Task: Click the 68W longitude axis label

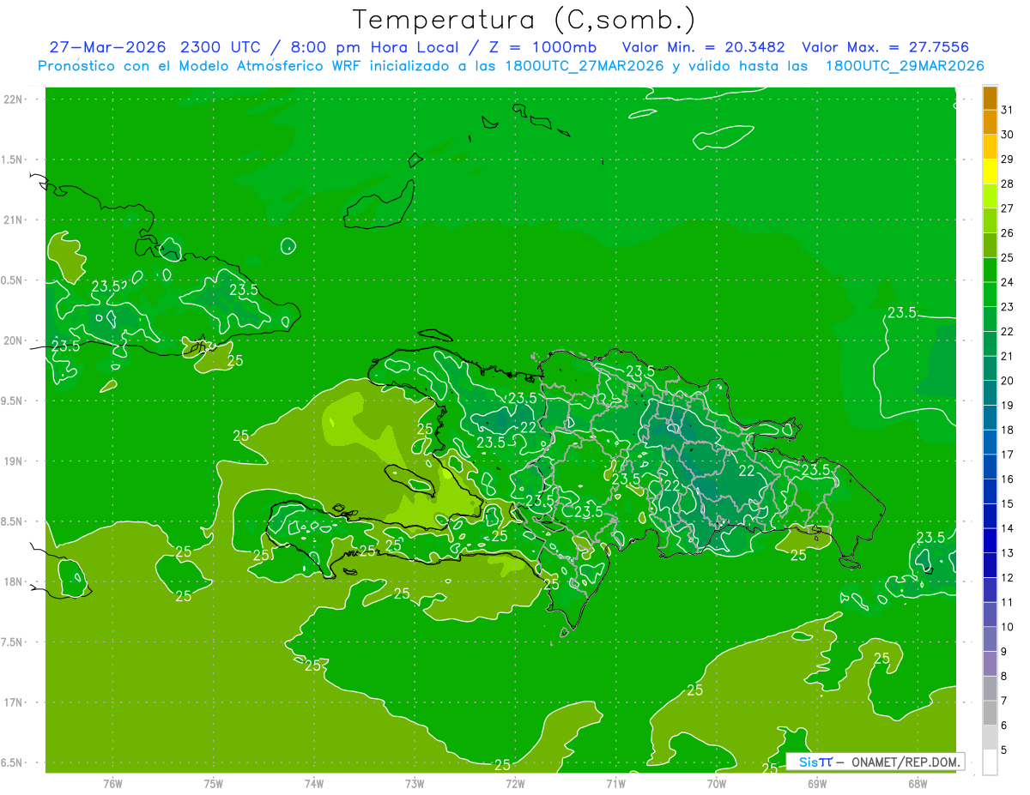Action: pyautogui.click(x=918, y=784)
